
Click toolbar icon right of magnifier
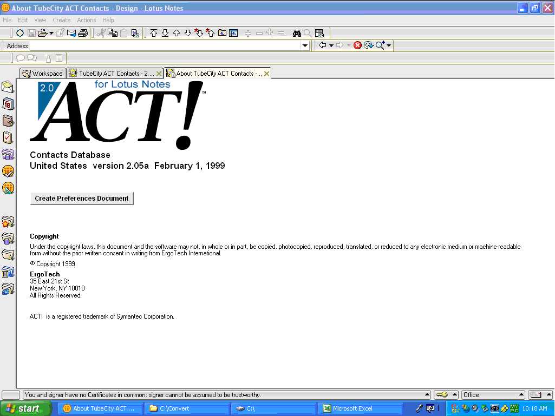(319, 33)
